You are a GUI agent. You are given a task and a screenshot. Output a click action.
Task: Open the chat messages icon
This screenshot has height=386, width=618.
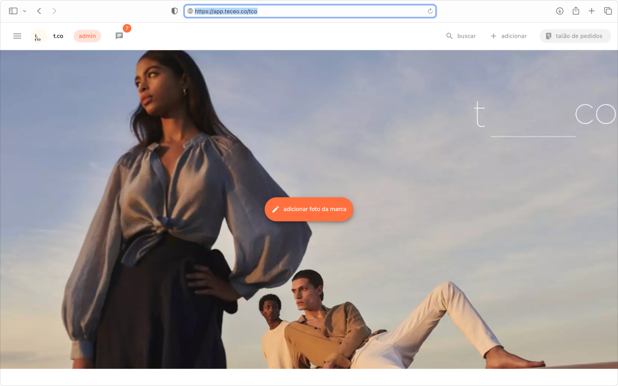[x=119, y=36]
